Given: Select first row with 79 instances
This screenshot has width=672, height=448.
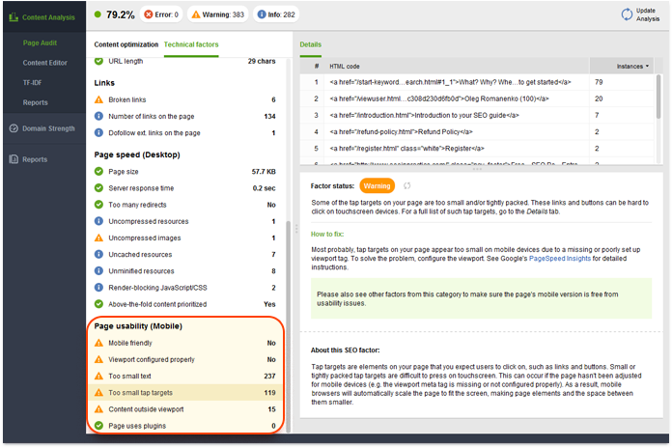Looking at the screenshot, I should (477, 82).
